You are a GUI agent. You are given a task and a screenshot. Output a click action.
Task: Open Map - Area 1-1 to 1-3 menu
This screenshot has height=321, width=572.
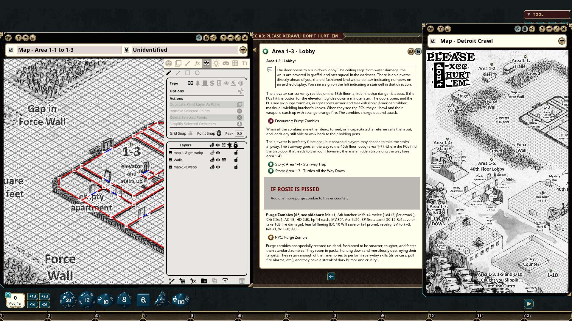pos(243,50)
